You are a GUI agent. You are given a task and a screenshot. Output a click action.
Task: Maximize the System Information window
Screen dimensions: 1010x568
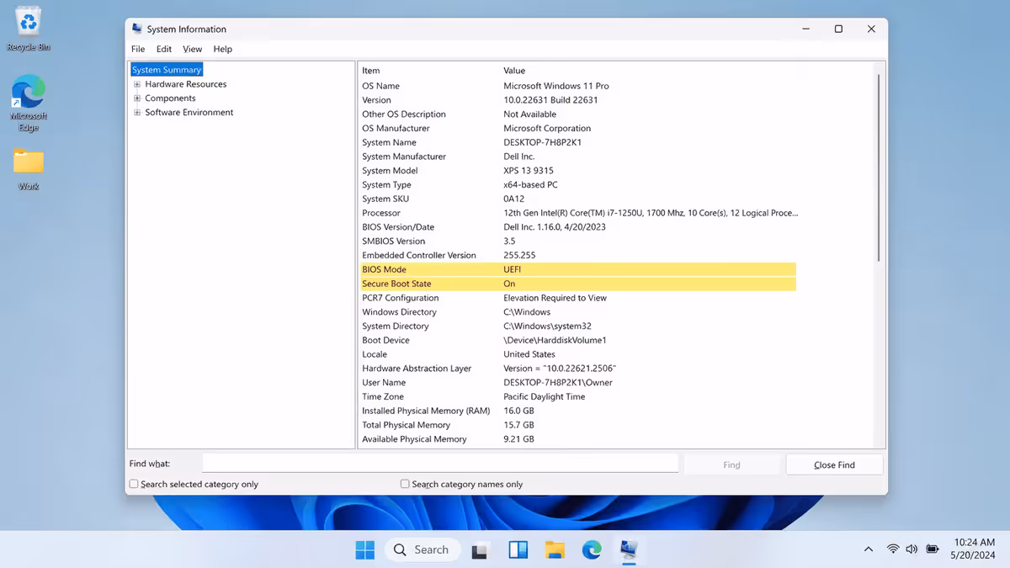pyautogui.click(x=838, y=29)
